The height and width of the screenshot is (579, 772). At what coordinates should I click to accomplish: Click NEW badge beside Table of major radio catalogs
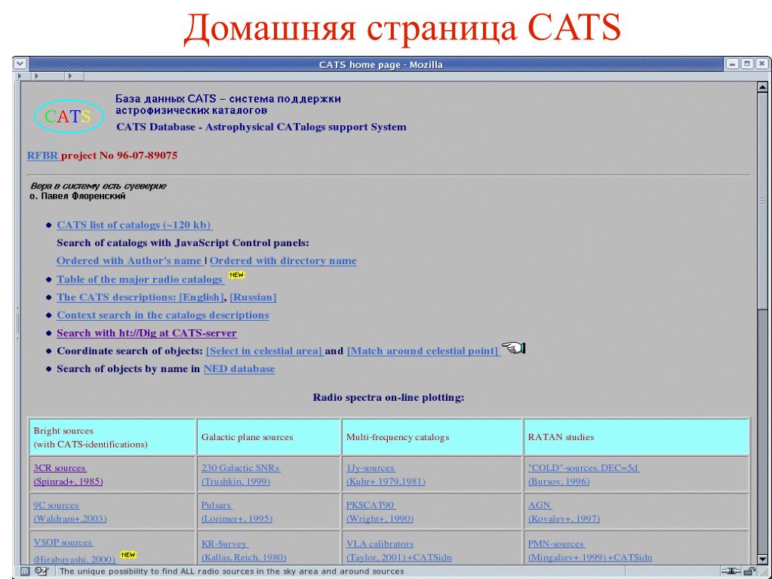[x=237, y=275]
